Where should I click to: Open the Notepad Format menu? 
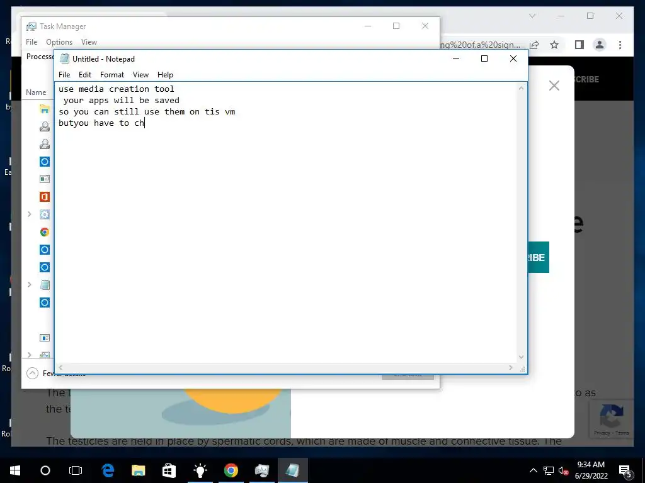click(x=112, y=75)
